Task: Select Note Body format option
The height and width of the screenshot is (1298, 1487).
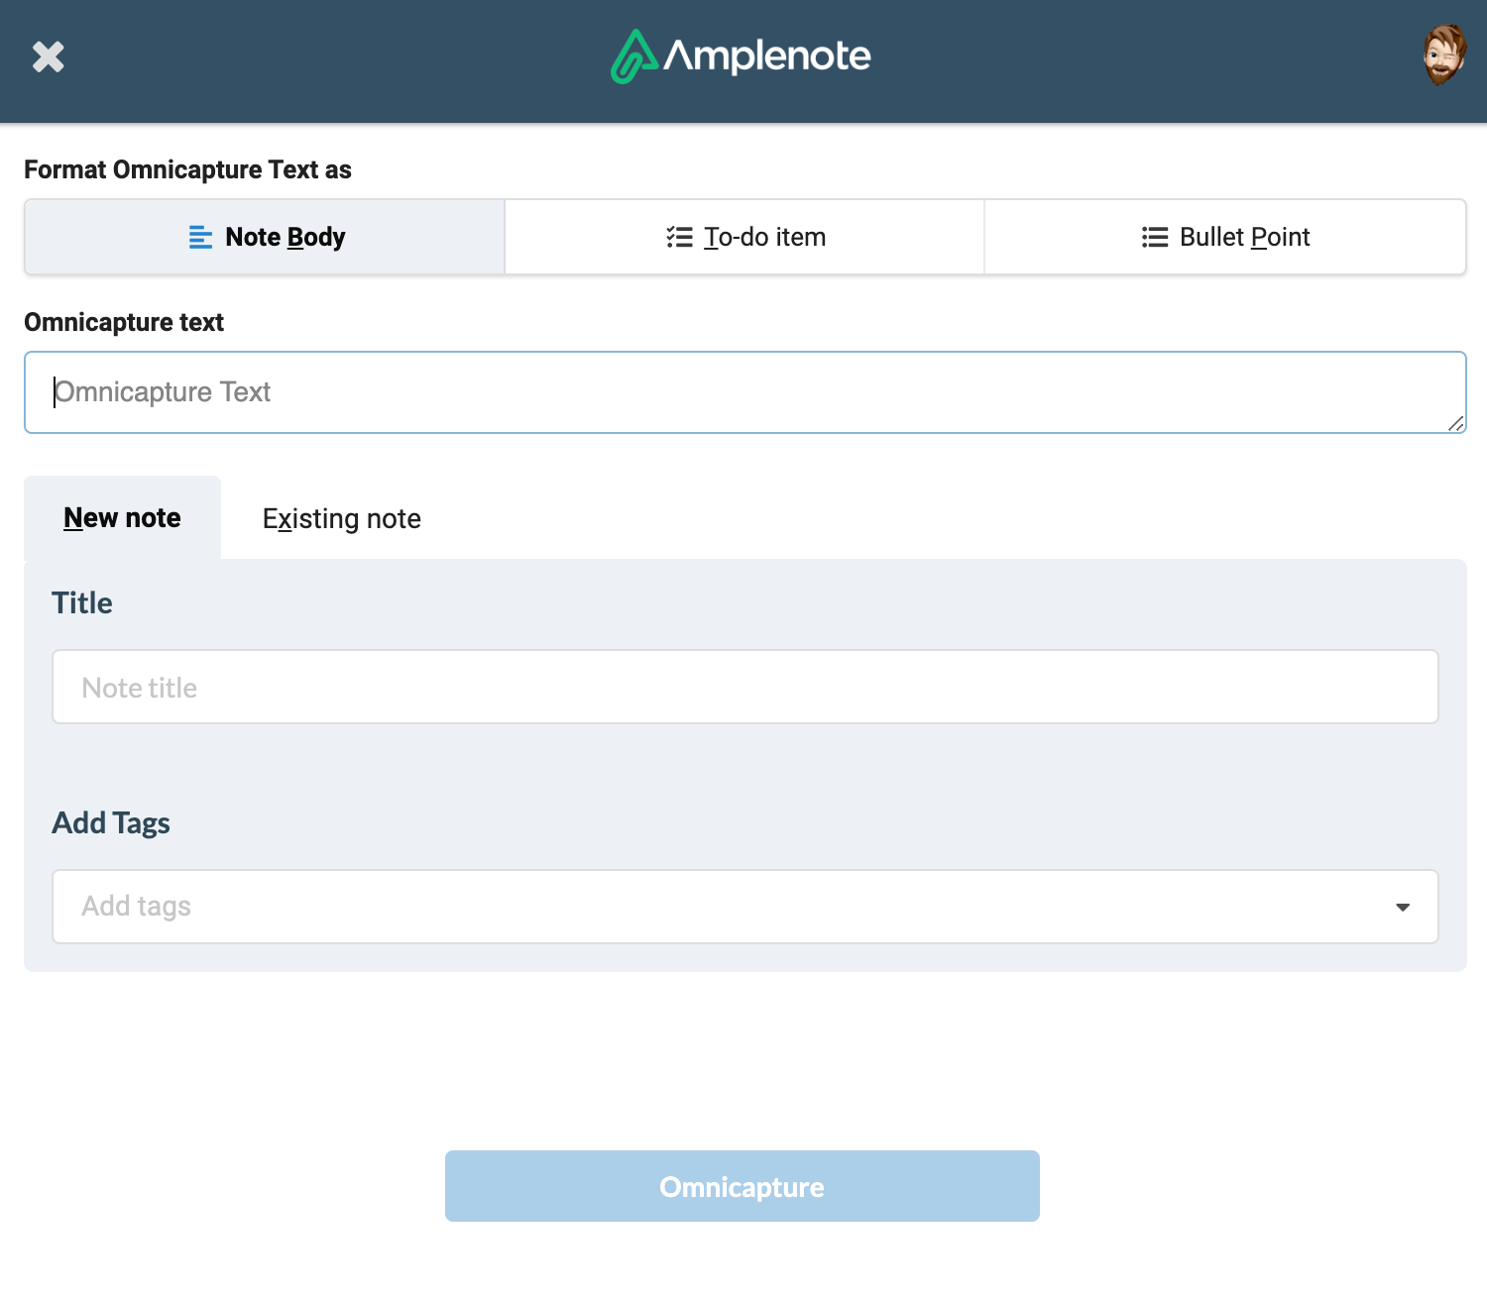Action: point(265,237)
